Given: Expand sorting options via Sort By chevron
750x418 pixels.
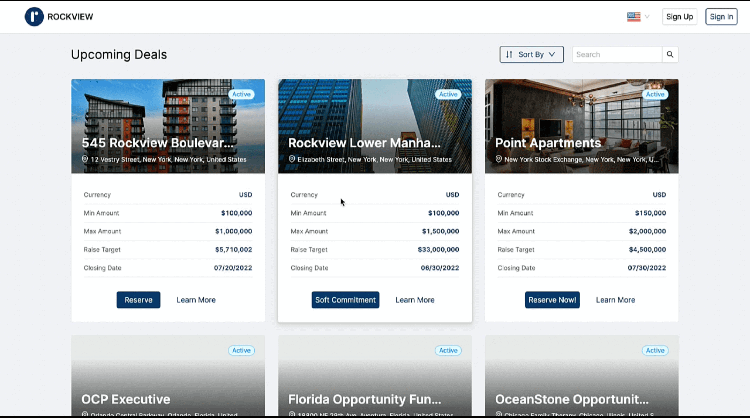Looking at the screenshot, I should pyautogui.click(x=552, y=54).
